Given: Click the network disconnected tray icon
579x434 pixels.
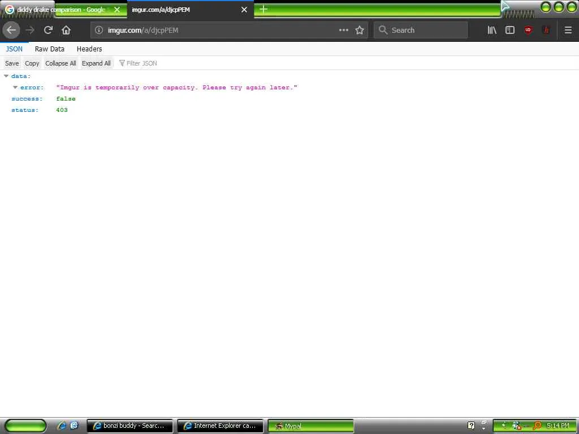Looking at the screenshot, I should [x=517, y=426].
